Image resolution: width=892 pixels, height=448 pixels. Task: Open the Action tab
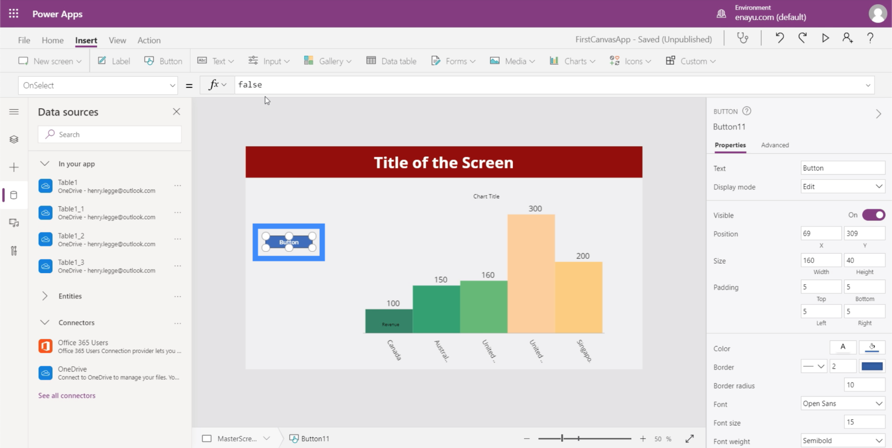point(149,40)
